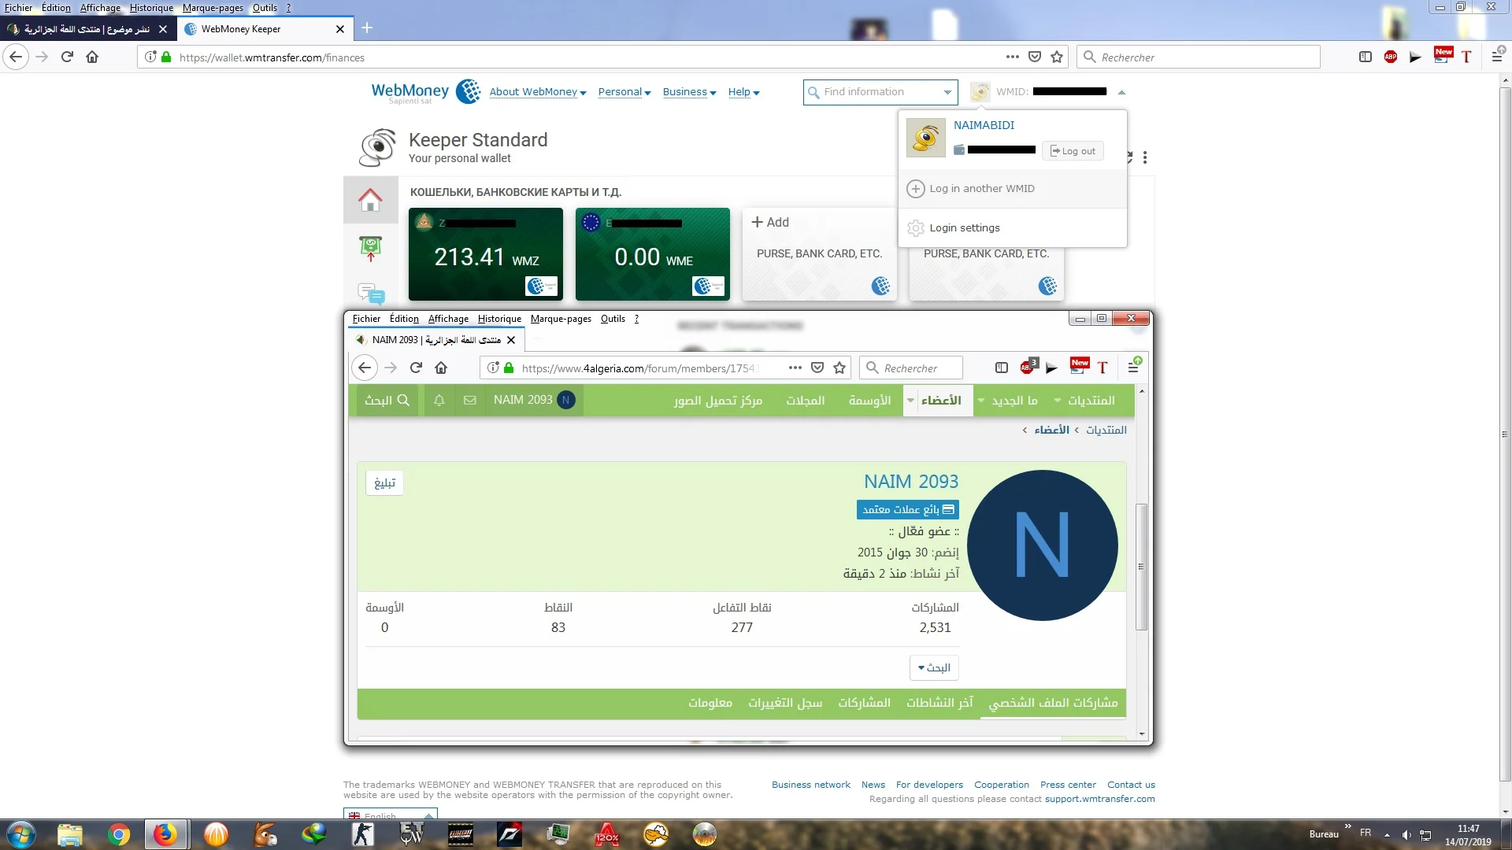Collapse the WMID account dropdown arrow
This screenshot has width=1512, height=850.
1121,92
